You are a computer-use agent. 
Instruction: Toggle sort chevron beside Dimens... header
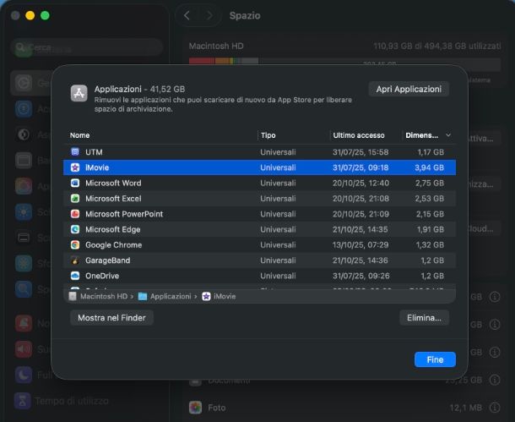pyautogui.click(x=448, y=135)
